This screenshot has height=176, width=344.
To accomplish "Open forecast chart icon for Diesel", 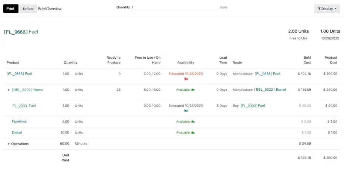I will 193,132.
